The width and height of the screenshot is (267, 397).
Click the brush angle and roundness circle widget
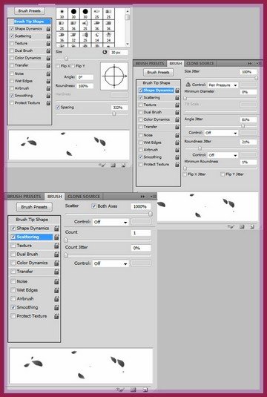pos(114,76)
